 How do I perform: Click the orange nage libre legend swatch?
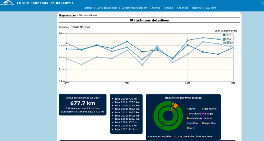pos(203,123)
